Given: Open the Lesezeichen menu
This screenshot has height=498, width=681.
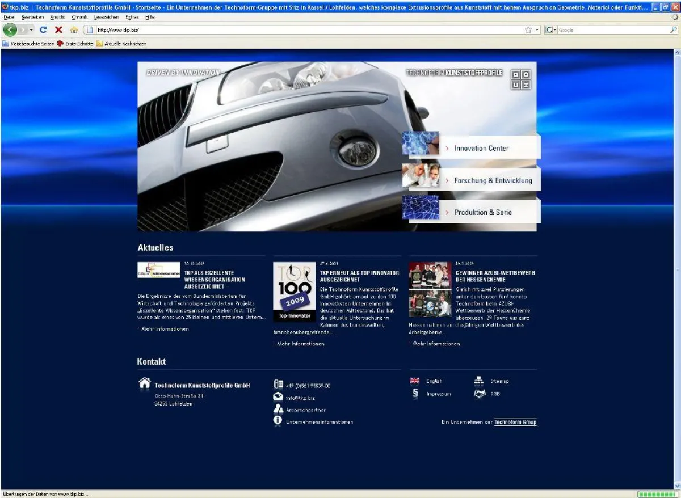Looking at the screenshot, I should tap(106, 17).
